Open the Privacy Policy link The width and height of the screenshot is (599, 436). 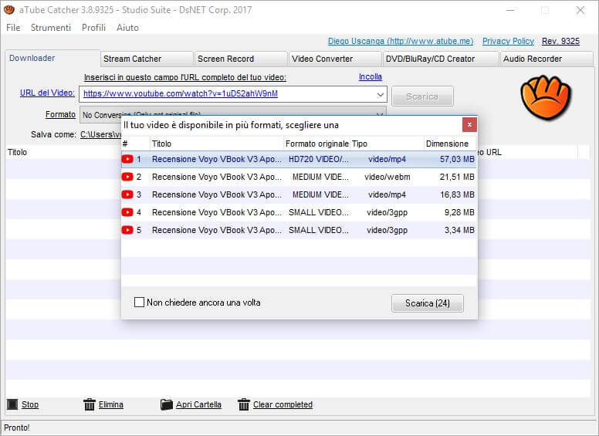tap(508, 41)
